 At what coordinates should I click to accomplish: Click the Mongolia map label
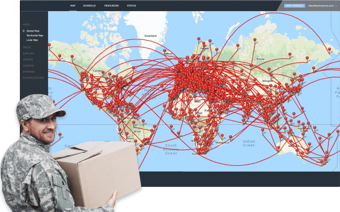point(267,81)
